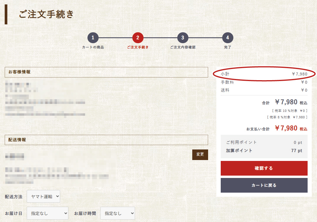This screenshot has width=317, height=222.
Task: Select the step 3 circle icon
Action: 183,38
